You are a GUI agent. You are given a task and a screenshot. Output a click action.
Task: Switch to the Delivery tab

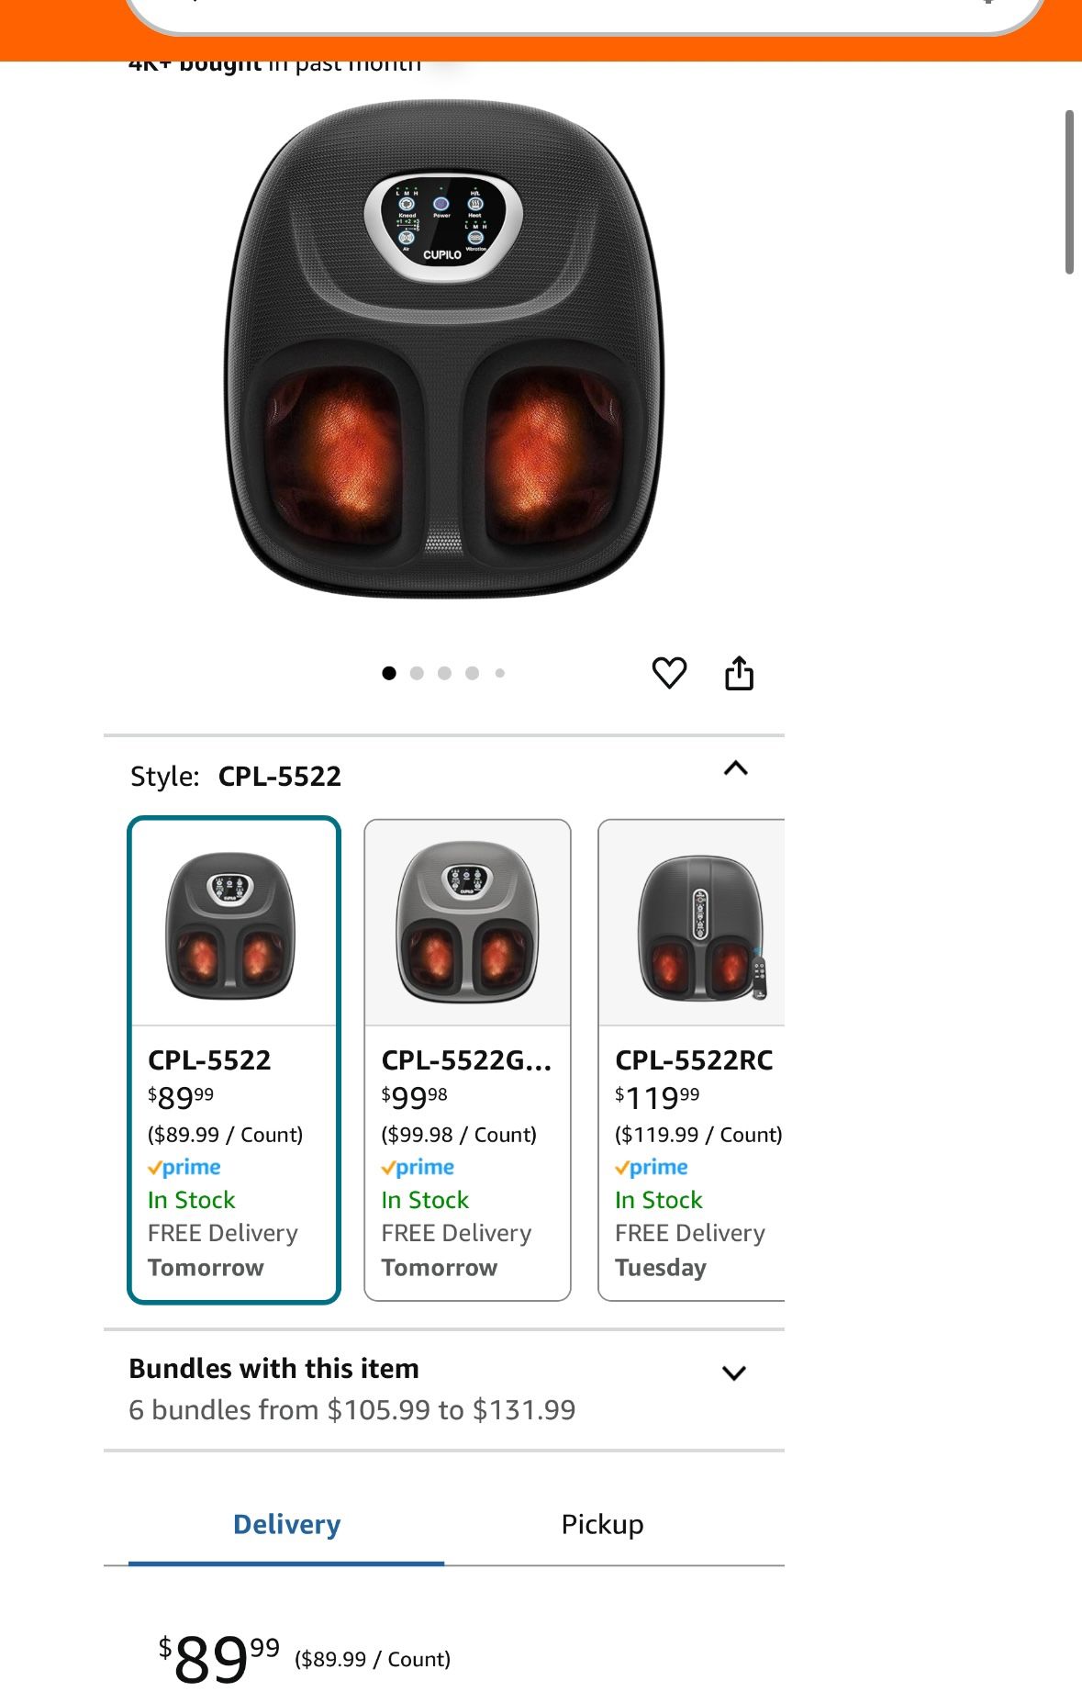tap(286, 1525)
